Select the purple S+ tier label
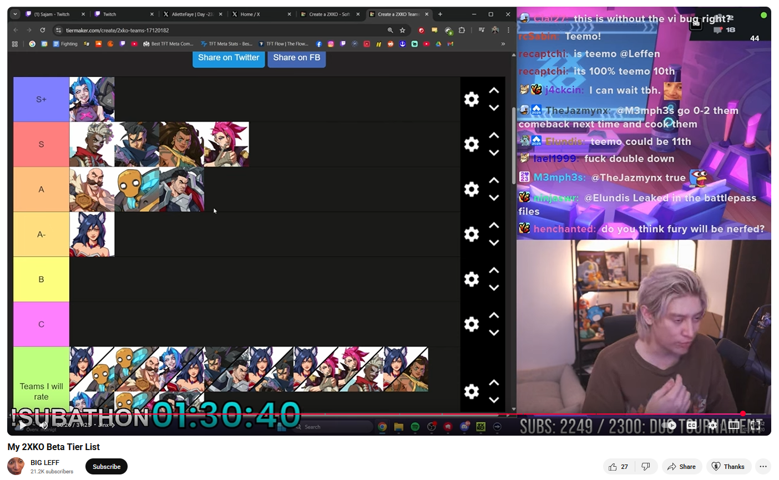This screenshot has width=779, height=480. coord(41,99)
